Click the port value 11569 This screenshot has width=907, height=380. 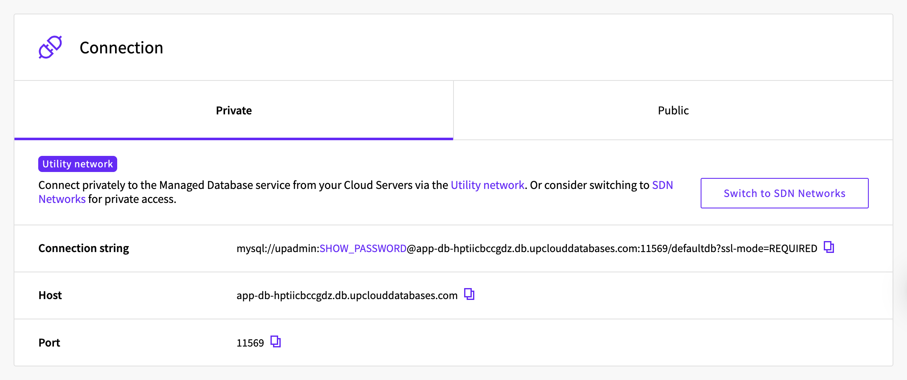(250, 343)
